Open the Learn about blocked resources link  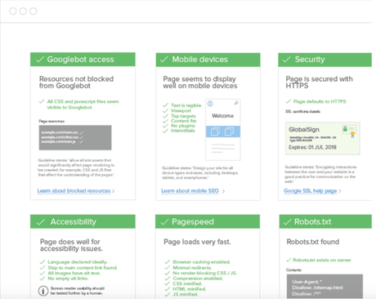click(74, 191)
